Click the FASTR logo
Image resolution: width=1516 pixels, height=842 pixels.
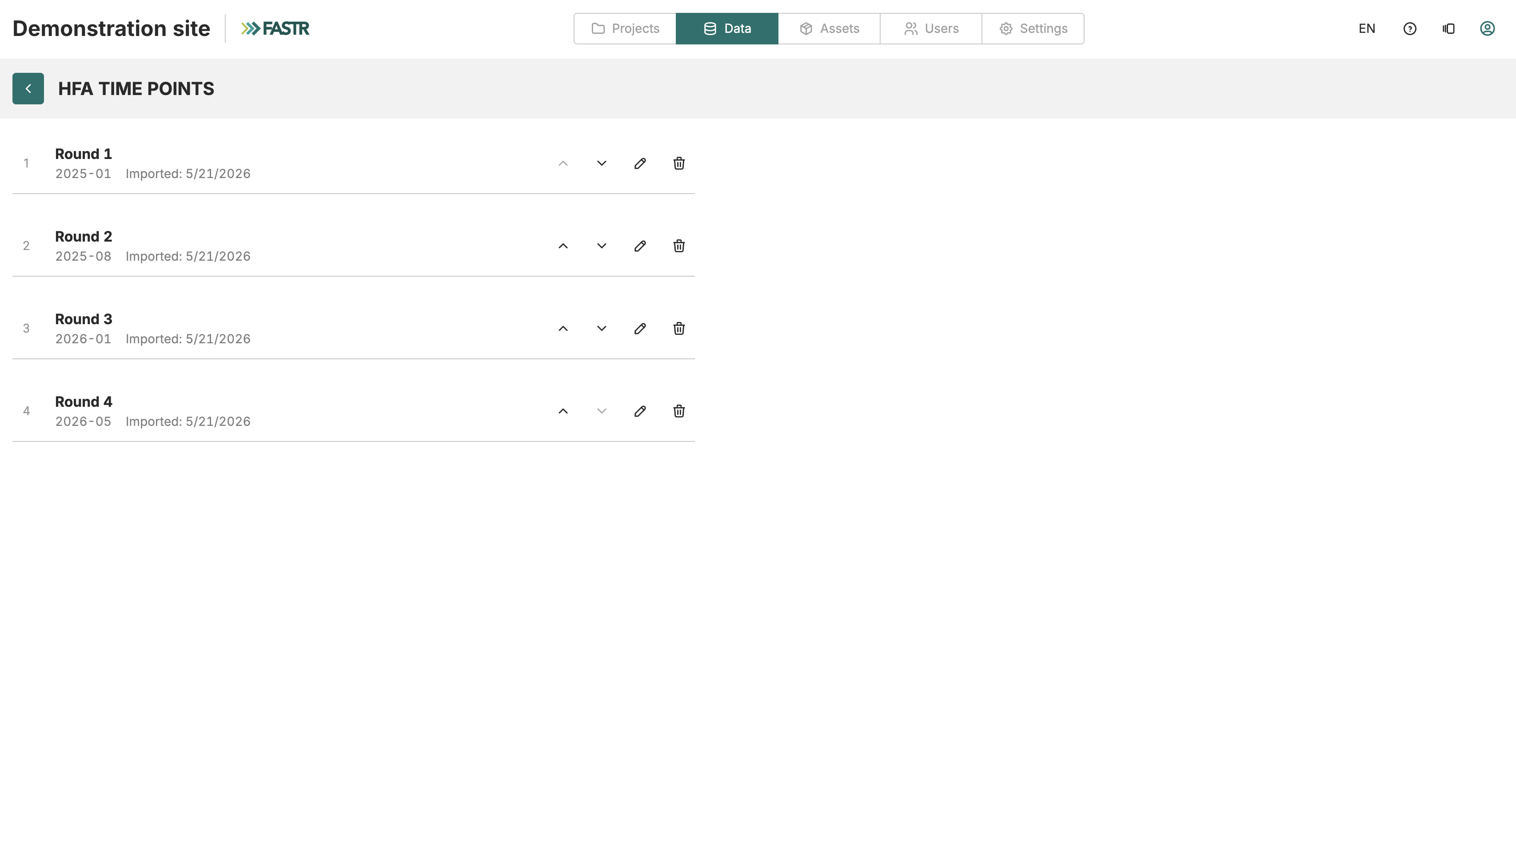(275, 28)
